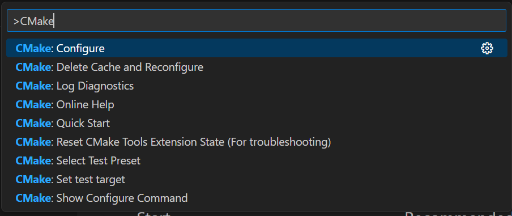Run CMake: Show Configure Command
Screen dimensions: 512x216
point(257,198)
